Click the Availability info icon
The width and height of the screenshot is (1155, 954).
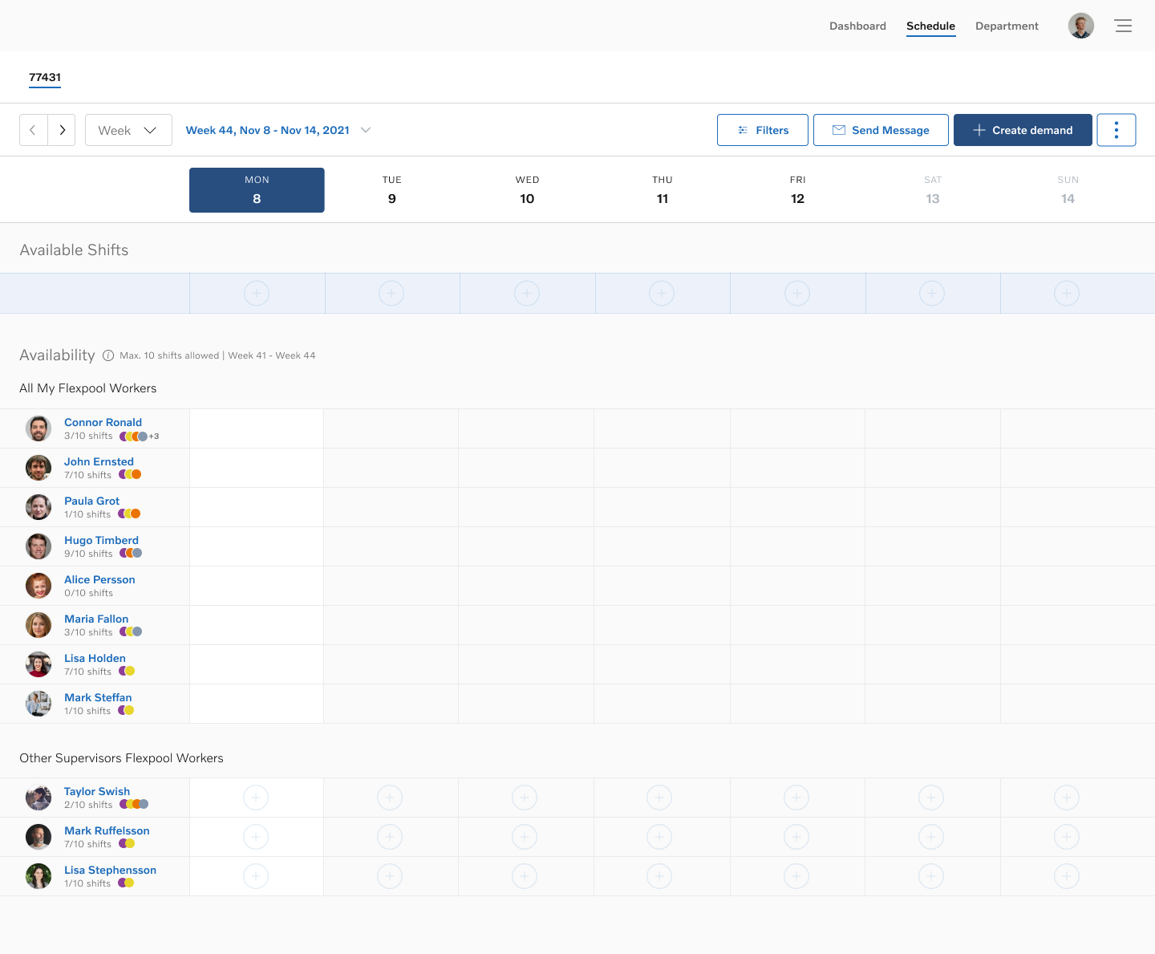[x=108, y=355]
